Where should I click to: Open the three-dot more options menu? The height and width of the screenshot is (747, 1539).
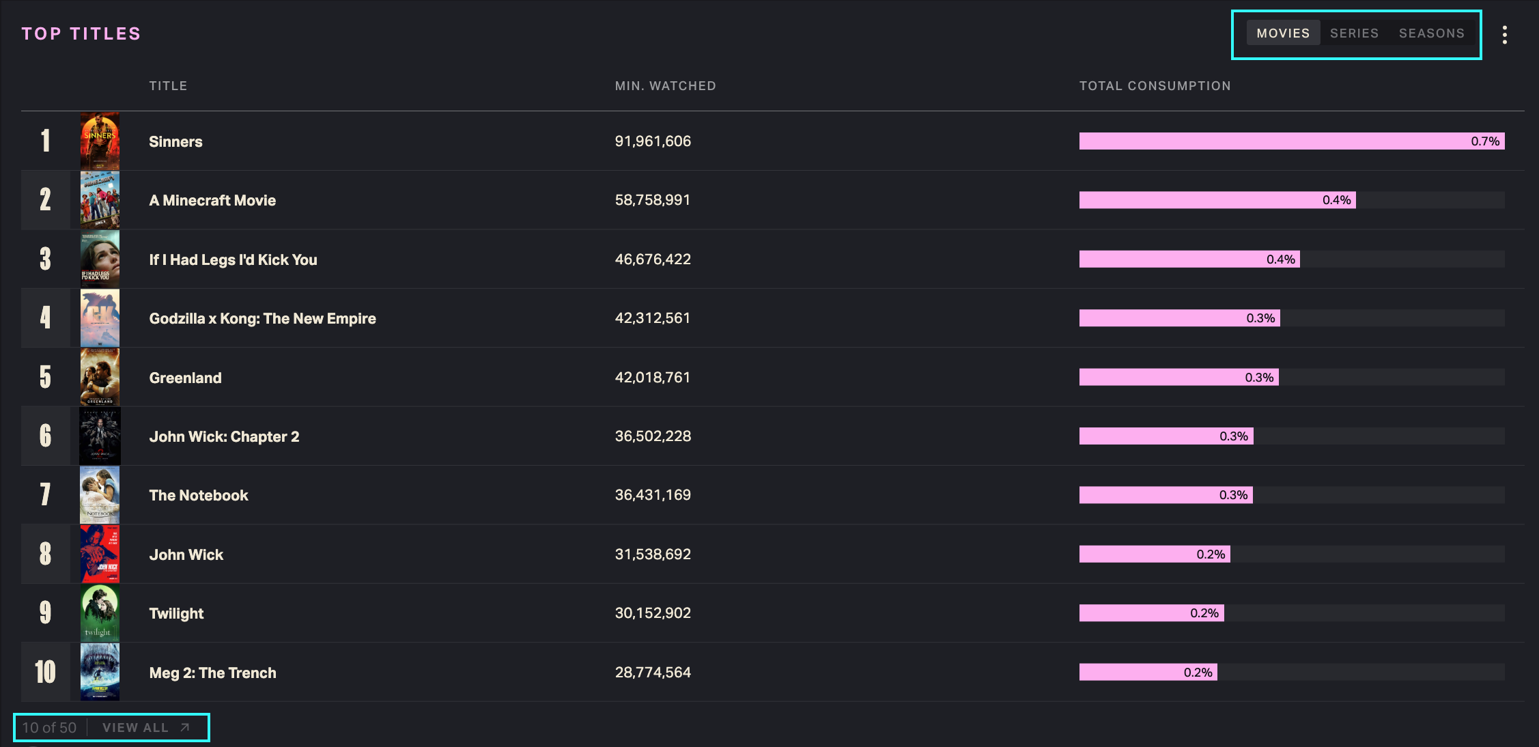pyautogui.click(x=1504, y=35)
